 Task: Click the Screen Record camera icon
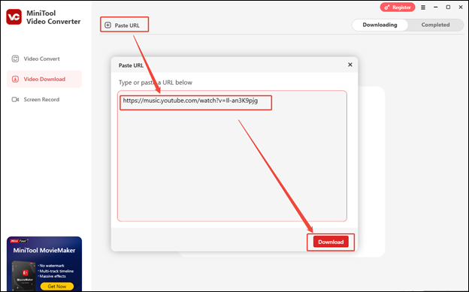tap(15, 99)
